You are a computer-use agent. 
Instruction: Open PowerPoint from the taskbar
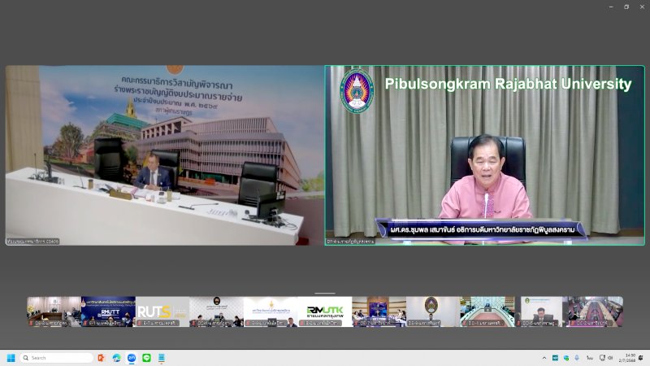102,358
